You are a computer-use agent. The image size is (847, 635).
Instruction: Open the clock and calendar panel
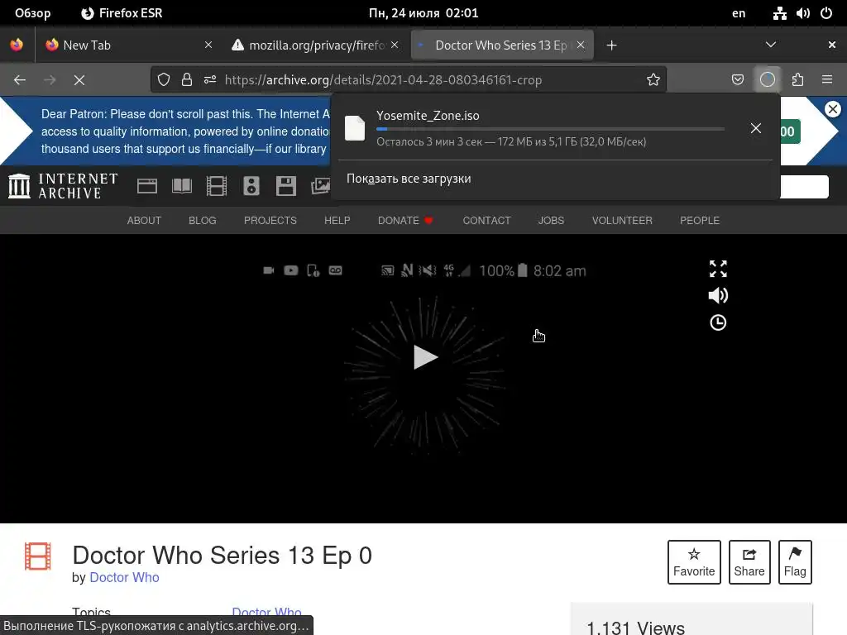point(423,13)
